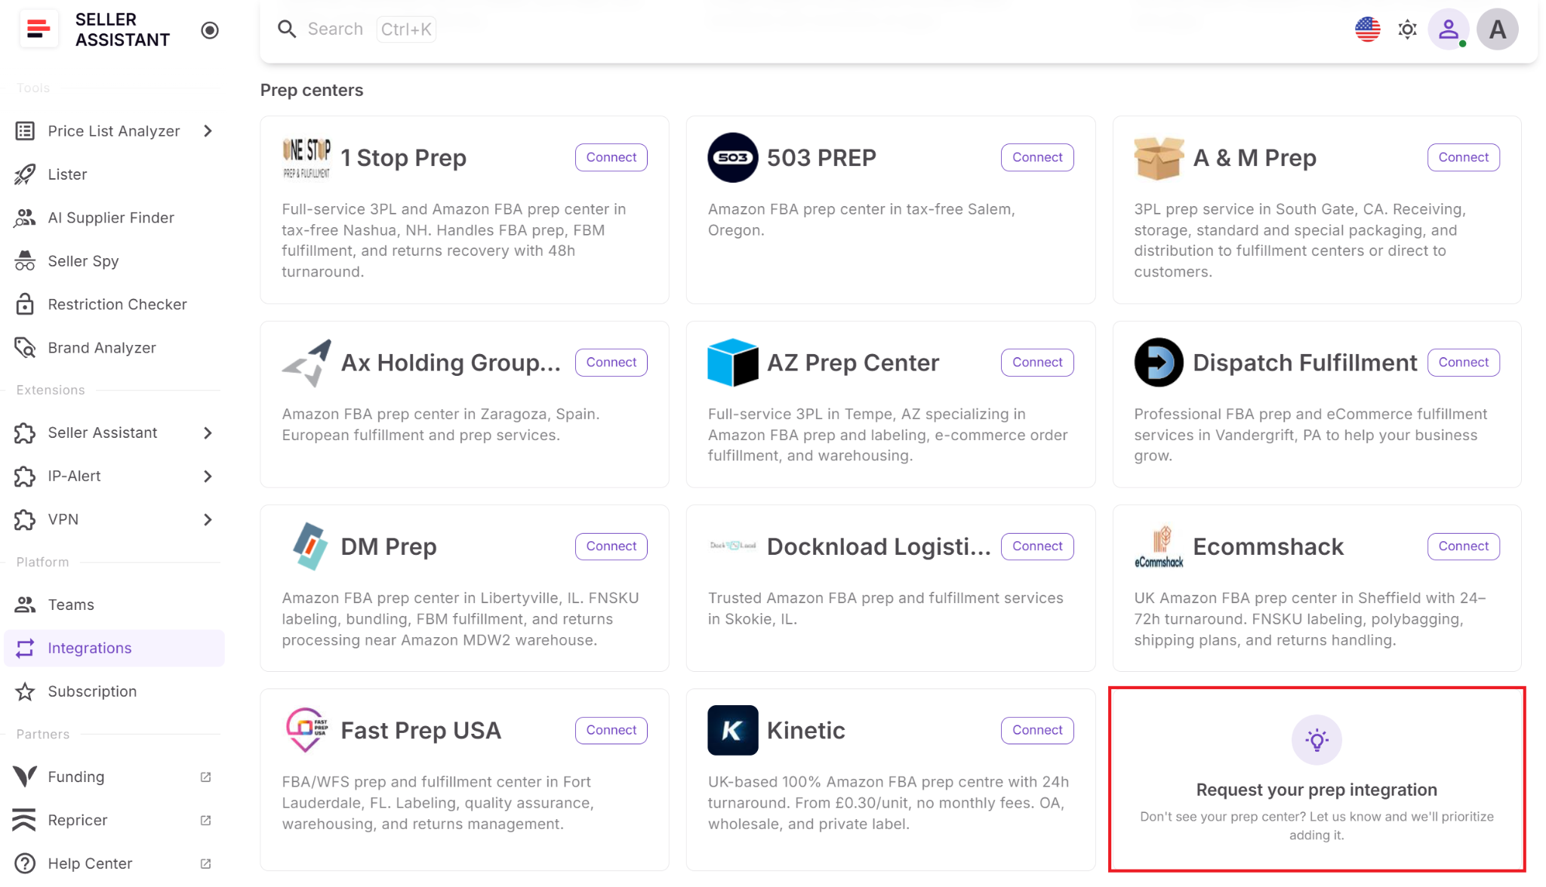Image resolution: width=1546 pixels, height=887 pixels.
Task: Expand the Price List Analyzer submenu
Action: click(x=208, y=131)
